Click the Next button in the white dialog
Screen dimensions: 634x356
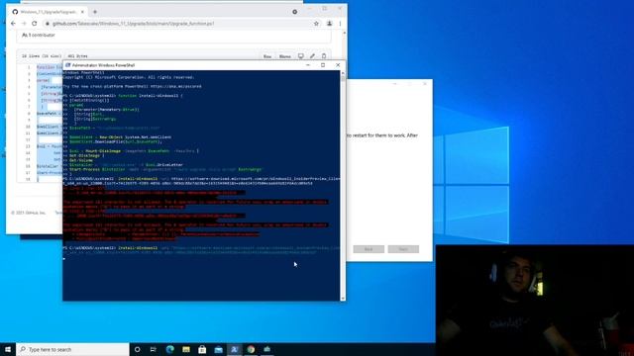403,249
